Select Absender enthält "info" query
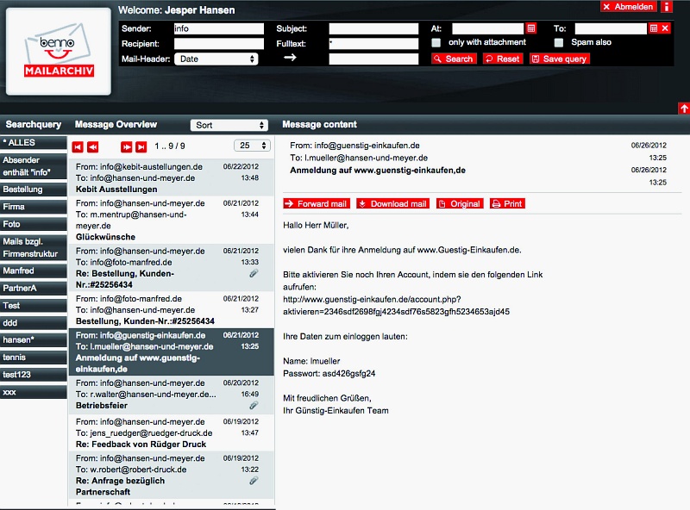Image resolution: width=690 pixels, height=510 pixels. (34, 166)
